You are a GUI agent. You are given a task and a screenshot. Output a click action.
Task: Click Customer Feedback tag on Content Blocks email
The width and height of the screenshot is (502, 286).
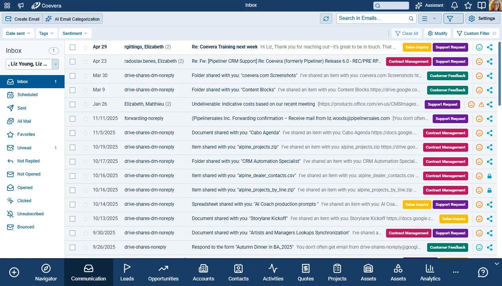point(447,90)
